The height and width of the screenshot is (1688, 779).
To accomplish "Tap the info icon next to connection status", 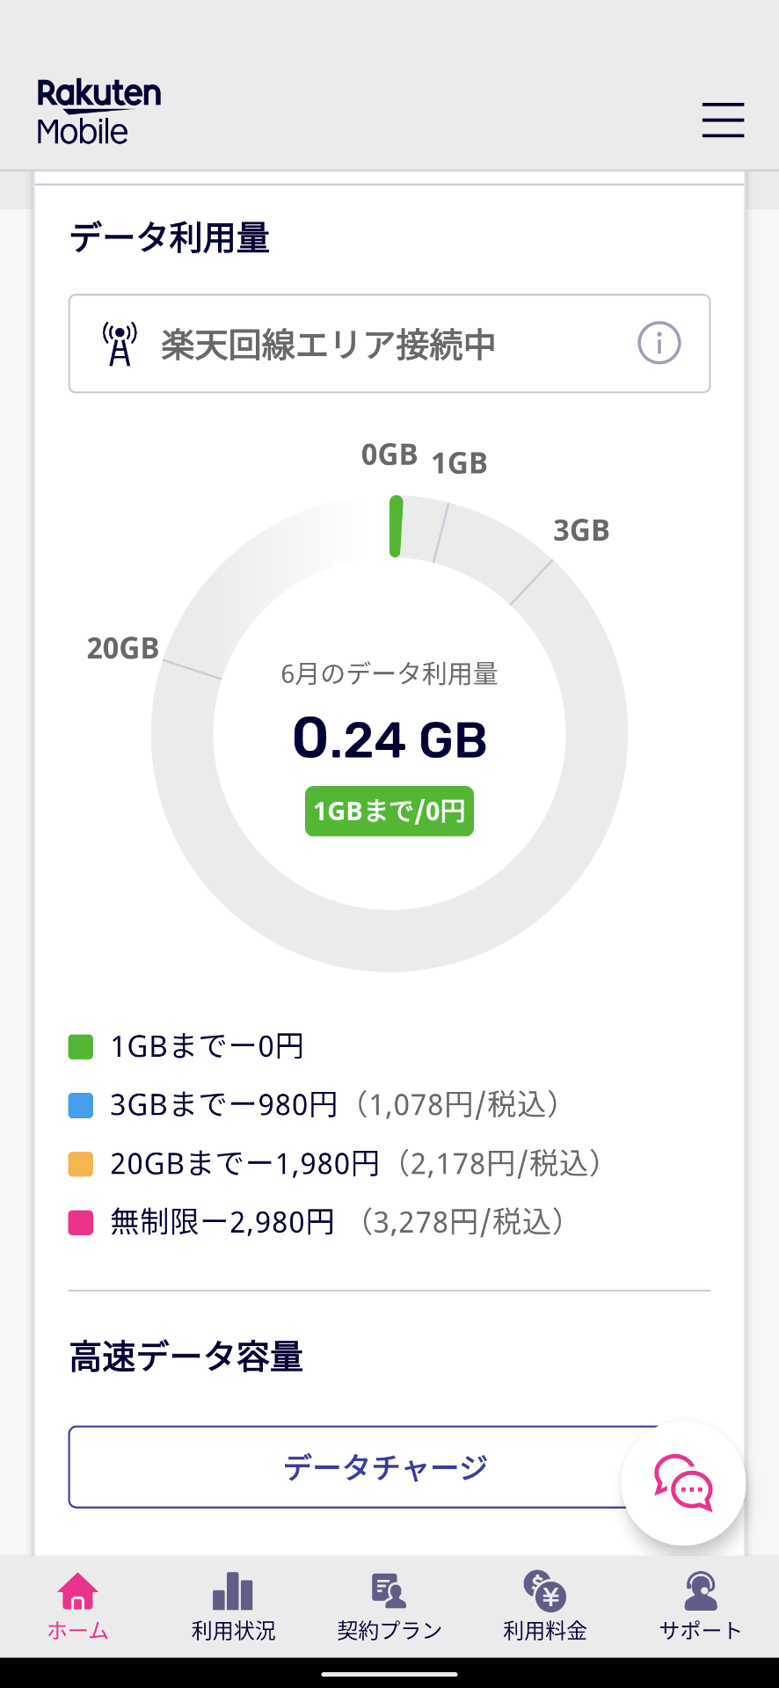I will click(659, 344).
